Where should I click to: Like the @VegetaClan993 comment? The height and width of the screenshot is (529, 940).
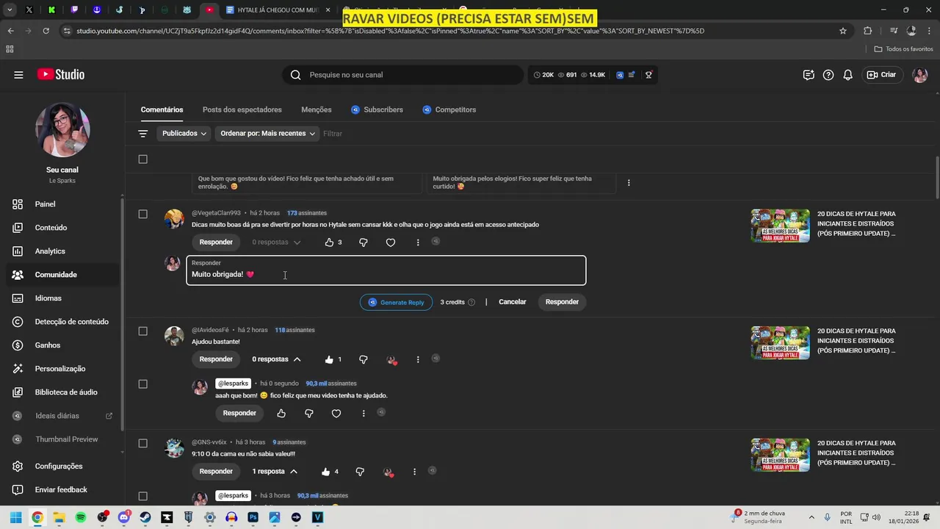(x=329, y=242)
